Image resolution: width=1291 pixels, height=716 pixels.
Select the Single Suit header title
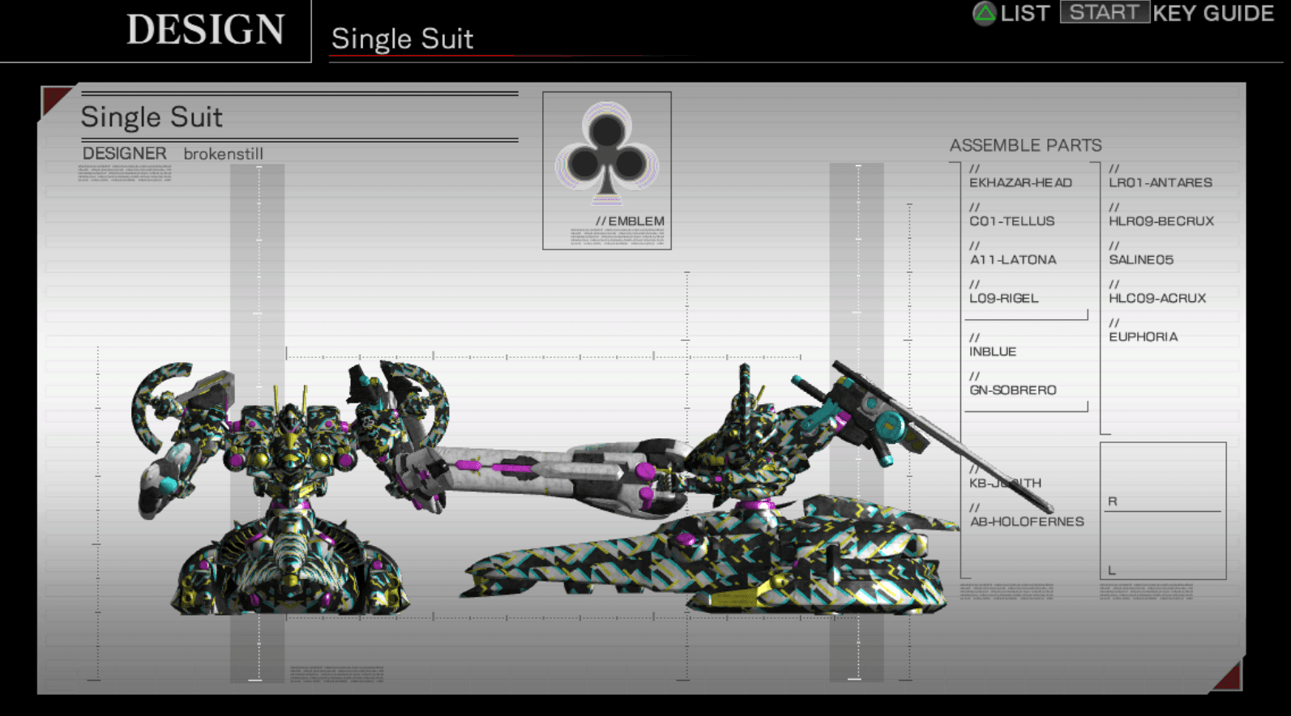tap(402, 39)
